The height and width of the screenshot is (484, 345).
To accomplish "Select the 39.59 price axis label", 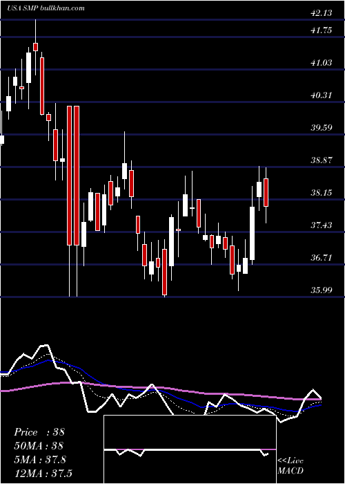I will pos(322,127).
